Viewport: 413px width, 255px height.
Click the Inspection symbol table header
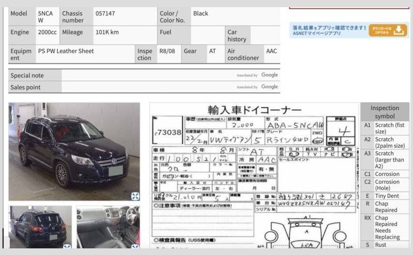coord(385,112)
